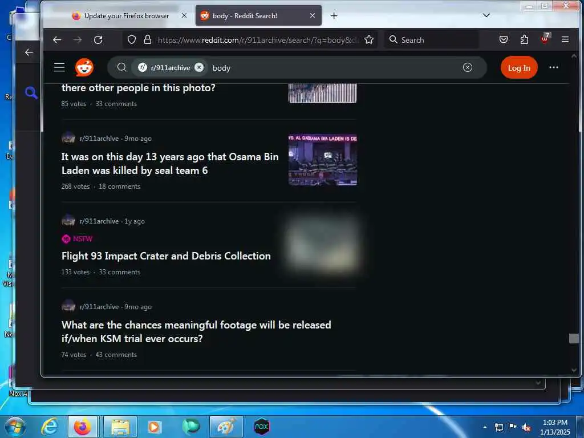Remove r/911archive search scope chip
Screen dimensions: 584x438
pos(199,67)
